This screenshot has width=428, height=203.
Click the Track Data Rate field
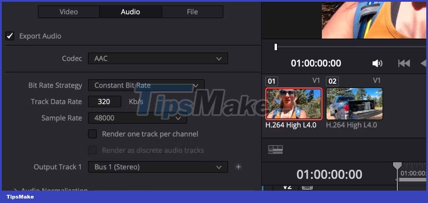(x=104, y=101)
